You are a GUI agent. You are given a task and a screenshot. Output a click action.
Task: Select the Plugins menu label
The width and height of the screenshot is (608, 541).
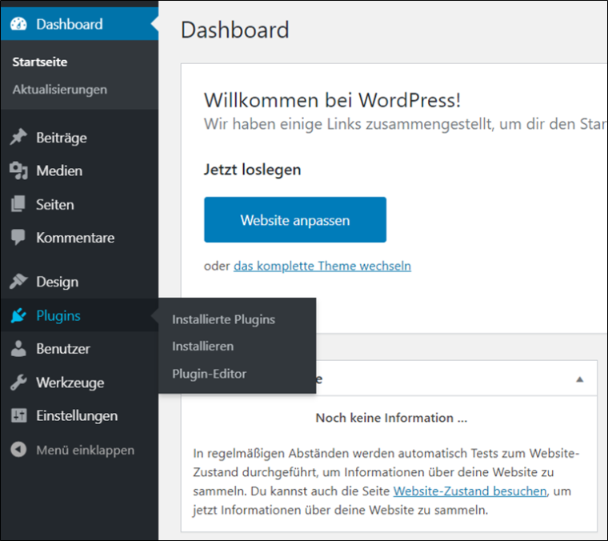tap(58, 315)
